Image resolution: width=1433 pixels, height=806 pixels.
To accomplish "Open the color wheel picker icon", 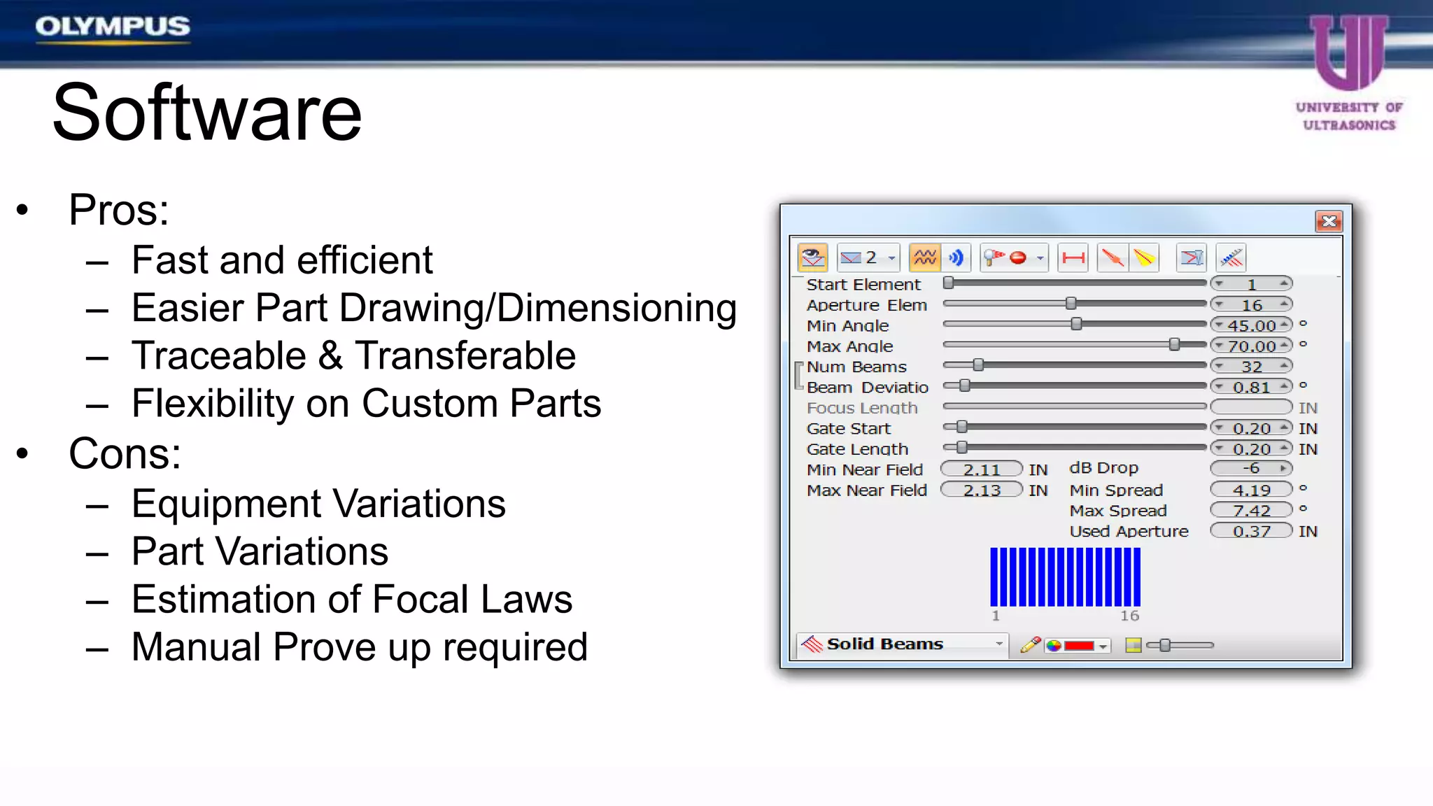I will 1054,645.
